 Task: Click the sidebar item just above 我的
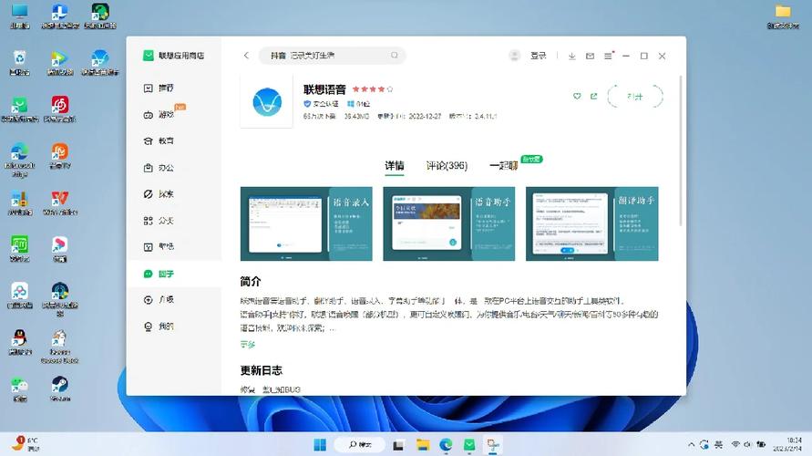159,299
